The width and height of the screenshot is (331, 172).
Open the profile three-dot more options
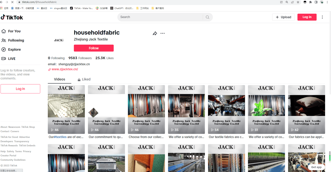tap(163, 33)
